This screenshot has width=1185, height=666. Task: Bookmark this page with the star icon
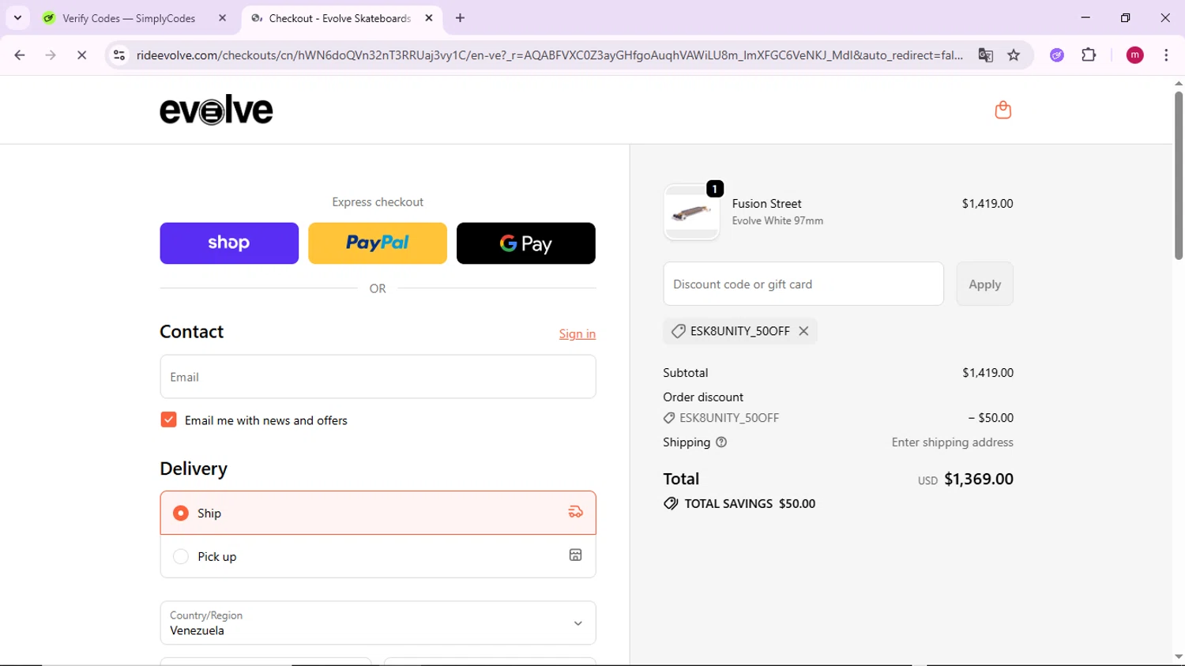(x=1014, y=55)
